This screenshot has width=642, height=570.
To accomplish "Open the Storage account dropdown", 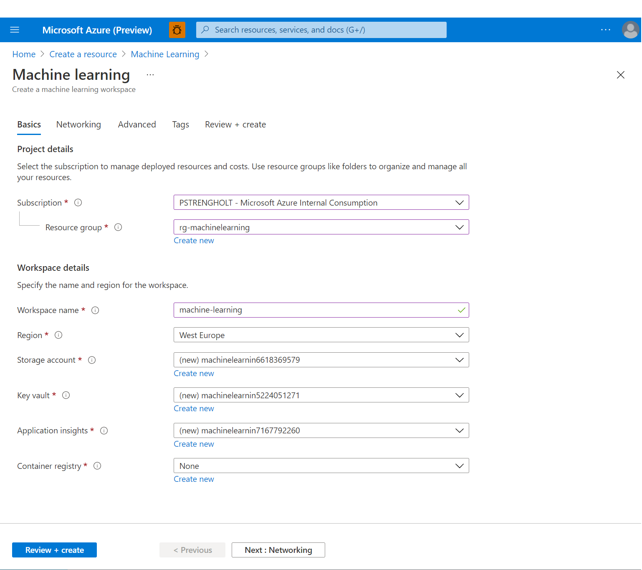I will pos(321,360).
